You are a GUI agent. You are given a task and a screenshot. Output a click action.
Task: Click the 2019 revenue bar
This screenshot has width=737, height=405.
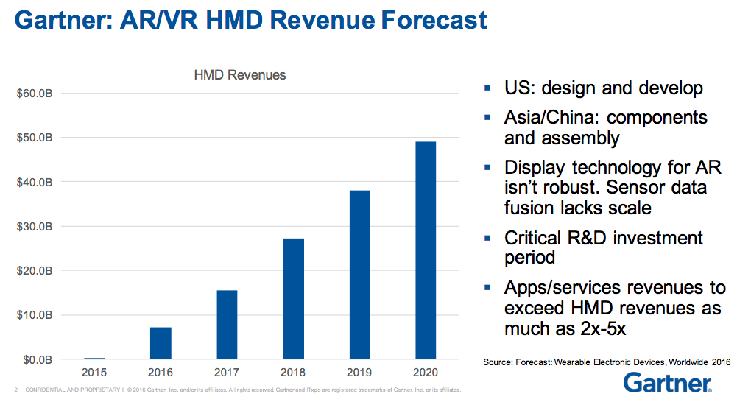point(359,275)
